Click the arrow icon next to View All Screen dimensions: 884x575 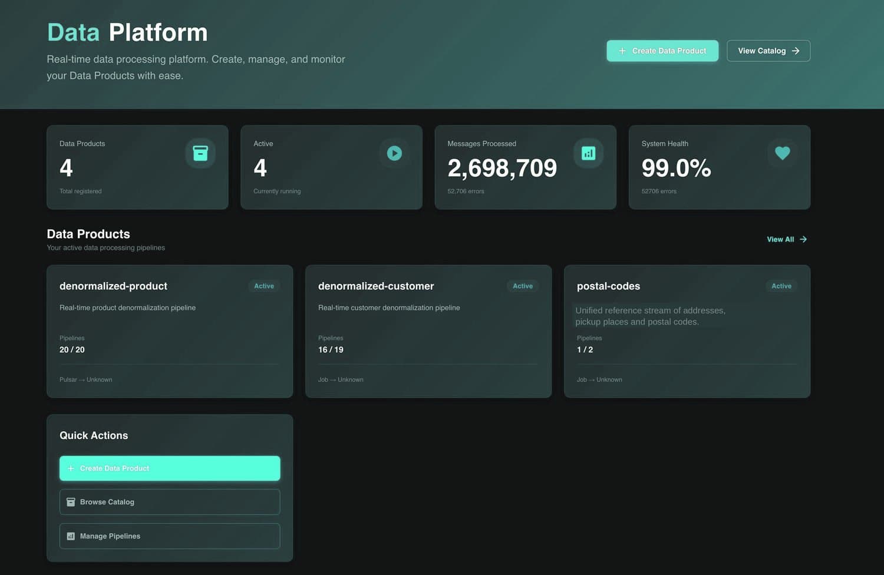pos(803,239)
